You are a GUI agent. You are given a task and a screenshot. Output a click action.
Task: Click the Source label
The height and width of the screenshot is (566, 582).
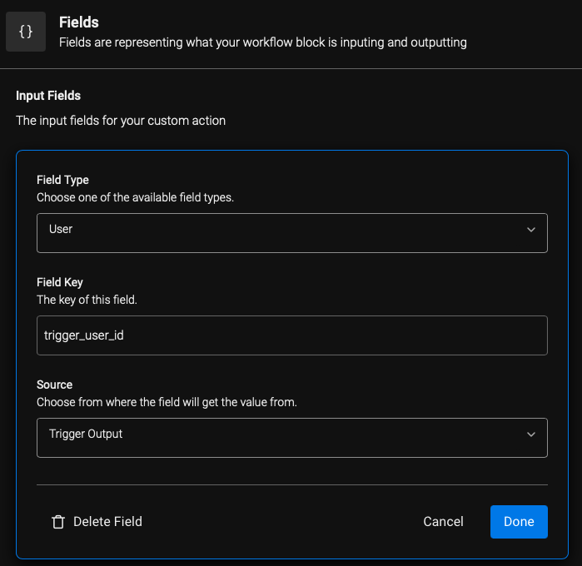pos(55,385)
